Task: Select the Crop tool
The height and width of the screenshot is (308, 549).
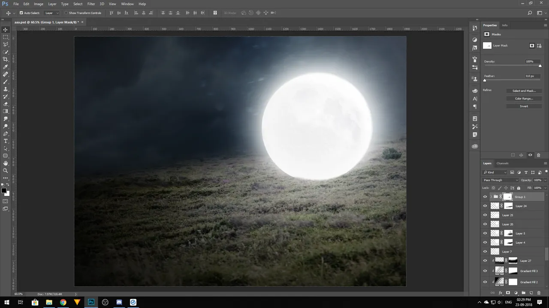Action: click(6, 59)
